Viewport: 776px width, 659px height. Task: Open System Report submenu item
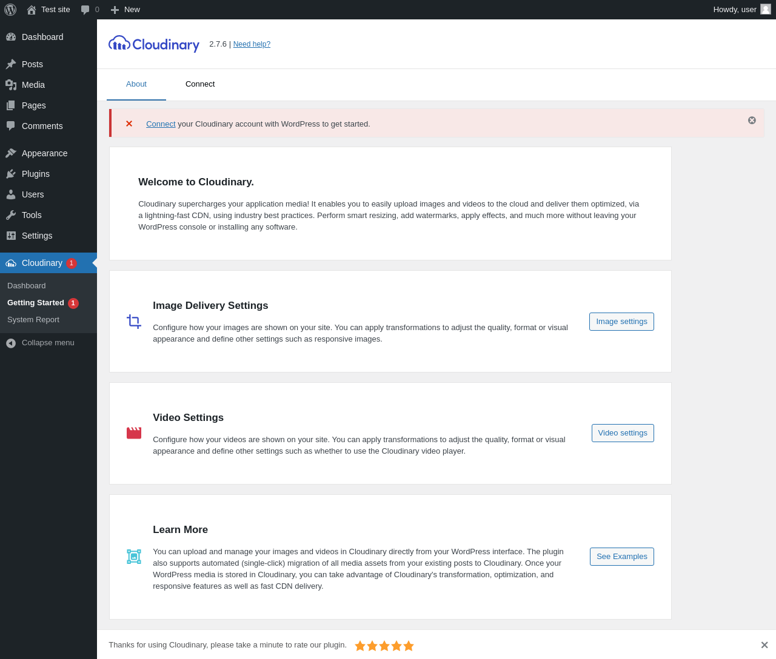33,320
